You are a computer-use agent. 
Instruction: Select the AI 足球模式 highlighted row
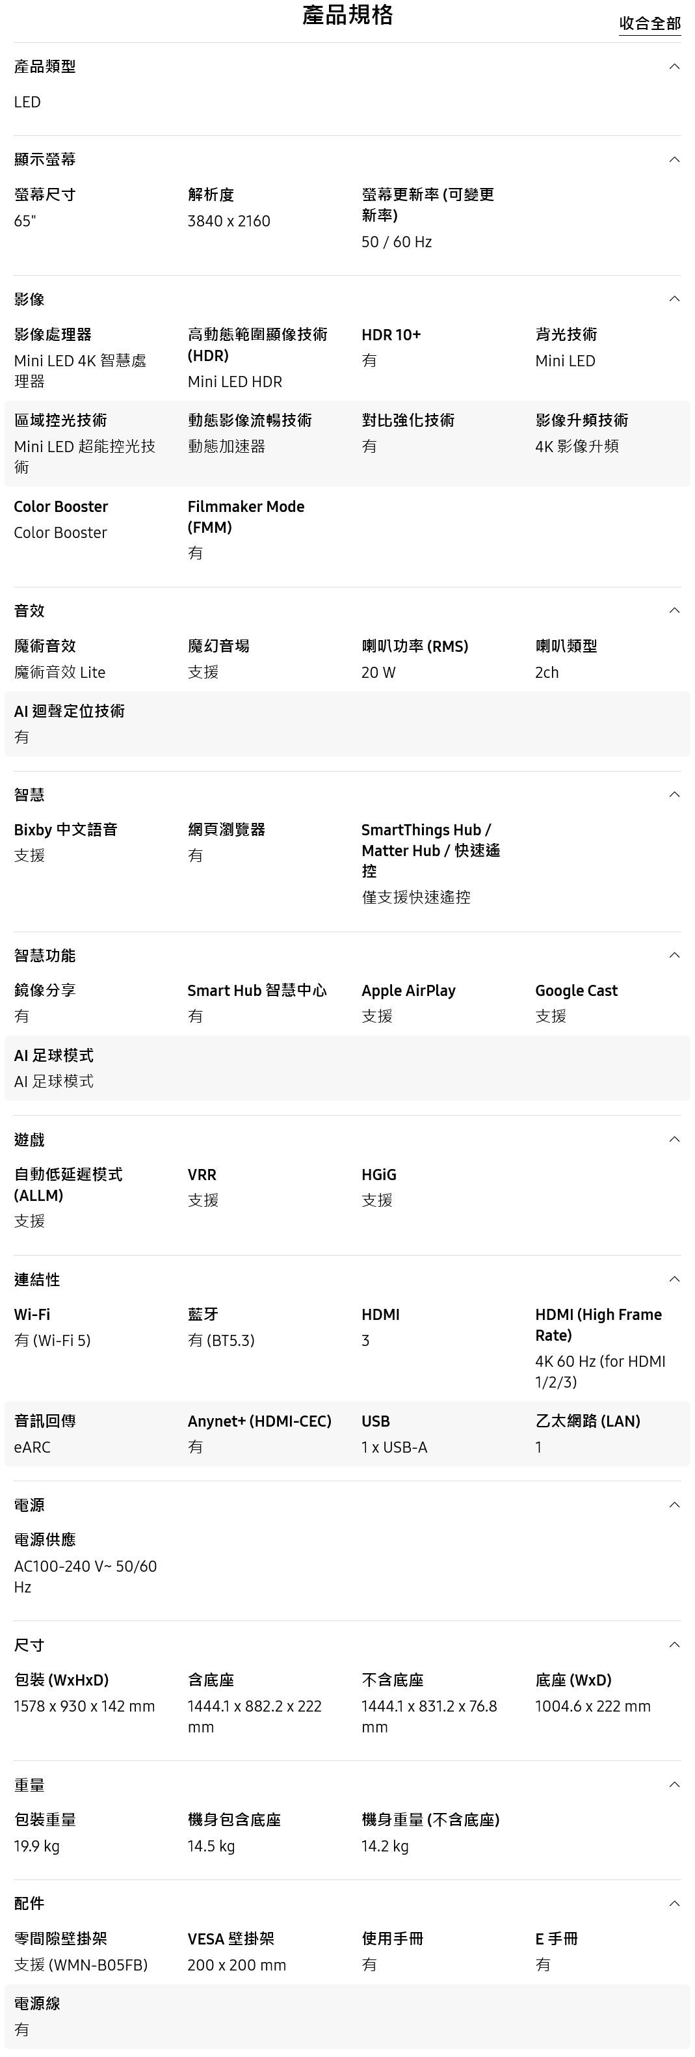coord(347,1068)
